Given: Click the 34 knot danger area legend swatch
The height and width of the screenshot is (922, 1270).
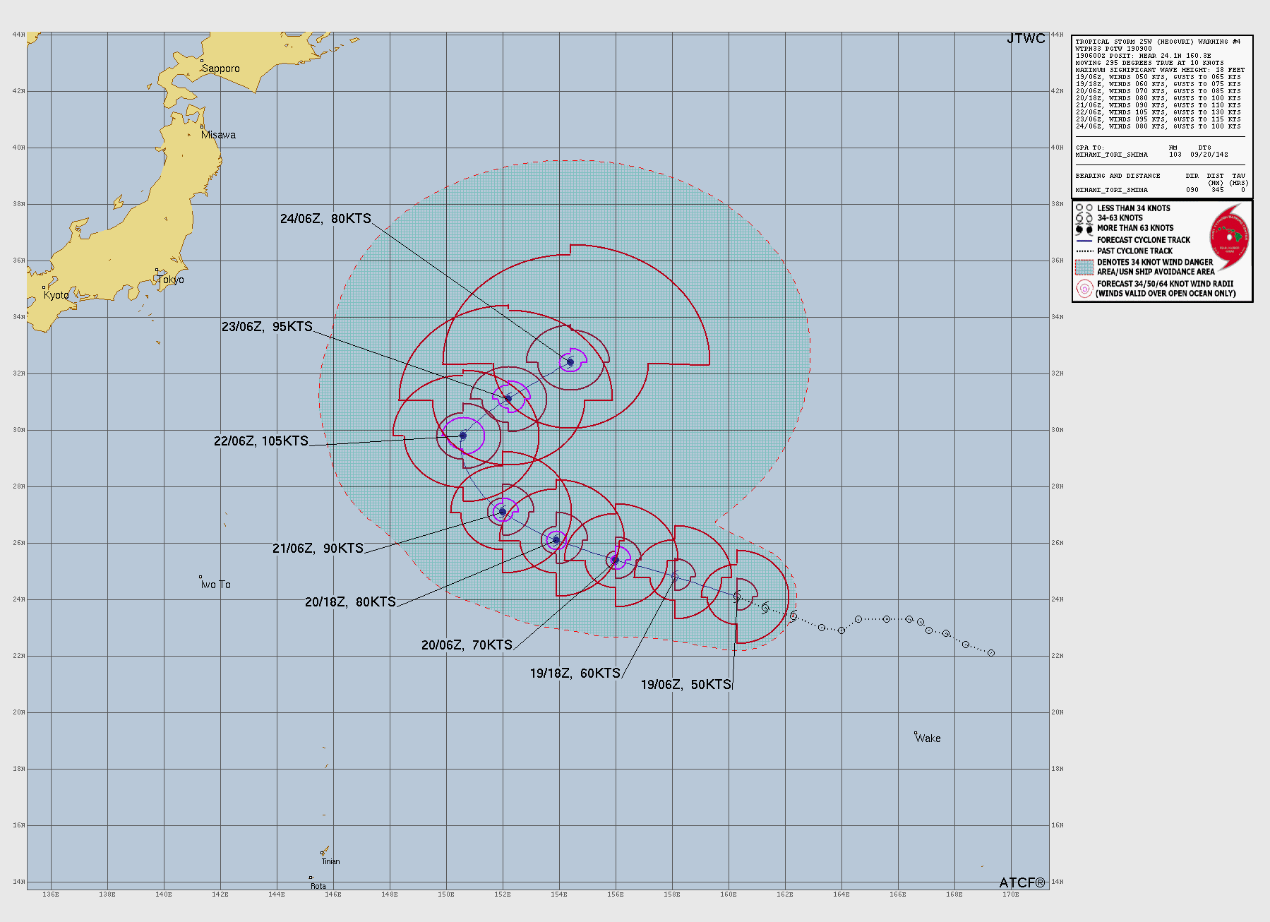Looking at the screenshot, I should [x=1084, y=267].
